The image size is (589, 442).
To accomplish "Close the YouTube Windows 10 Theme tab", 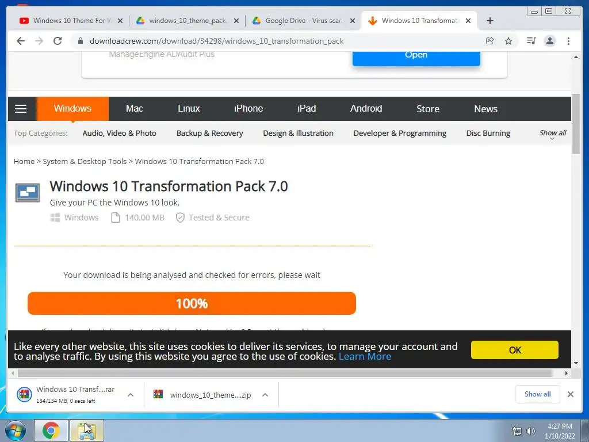I will (x=120, y=21).
